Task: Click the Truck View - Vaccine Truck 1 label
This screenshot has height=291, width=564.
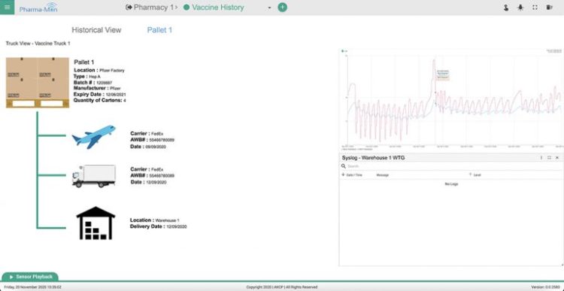Action: (x=38, y=44)
